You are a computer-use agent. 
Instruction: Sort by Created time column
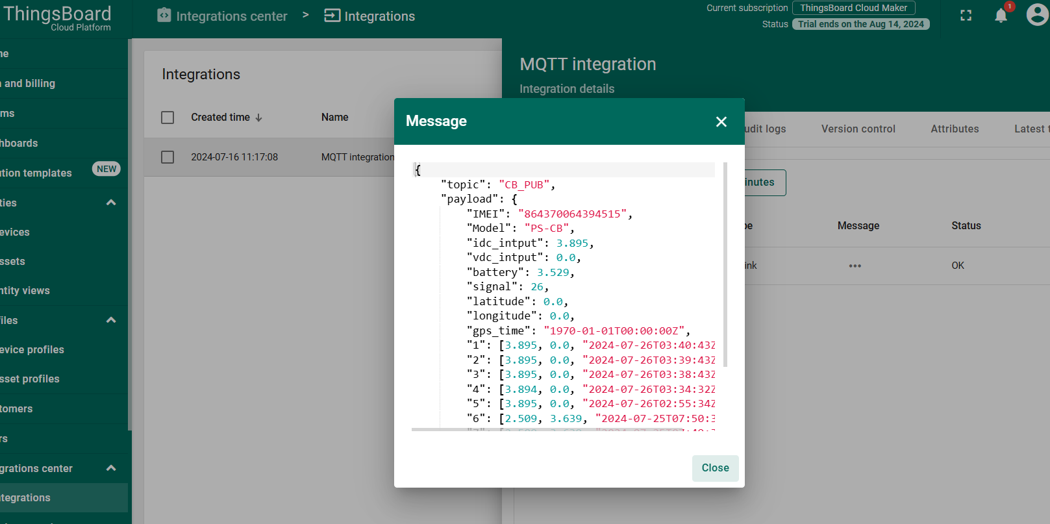pyautogui.click(x=220, y=118)
